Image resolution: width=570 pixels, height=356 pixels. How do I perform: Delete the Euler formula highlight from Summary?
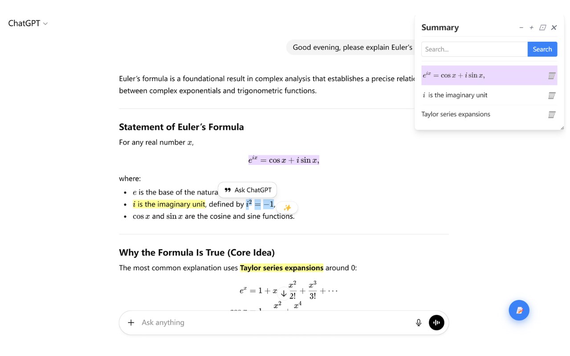[x=552, y=76]
